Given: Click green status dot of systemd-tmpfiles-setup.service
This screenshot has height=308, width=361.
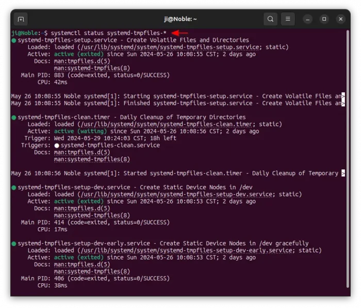Looking at the screenshot, I should [14, 40].
